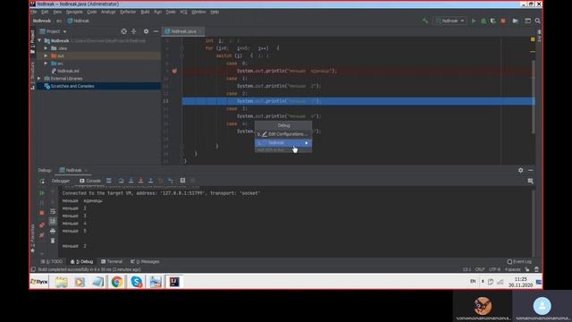Open the Navigate menu
The height and width of the screenshot is (322, 572).
tap(74, 12)
